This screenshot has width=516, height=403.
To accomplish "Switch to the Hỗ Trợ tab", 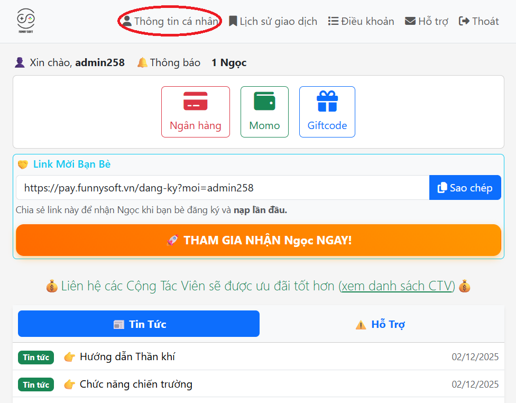I will pos(380,324).
